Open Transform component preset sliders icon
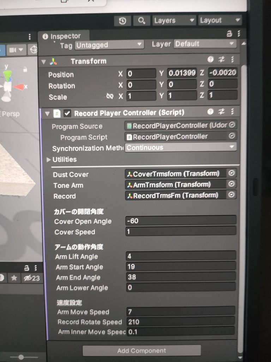 [222, 59]
